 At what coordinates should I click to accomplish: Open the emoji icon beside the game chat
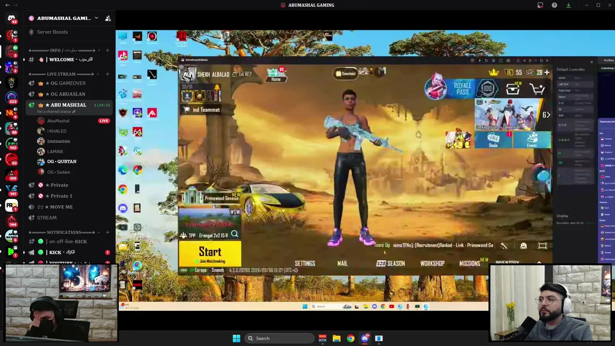523,246
